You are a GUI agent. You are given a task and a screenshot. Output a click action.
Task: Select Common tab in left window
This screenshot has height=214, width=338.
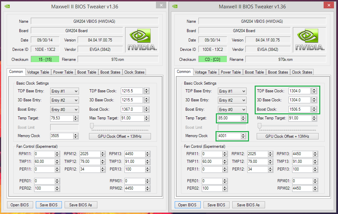click(16, 72)
